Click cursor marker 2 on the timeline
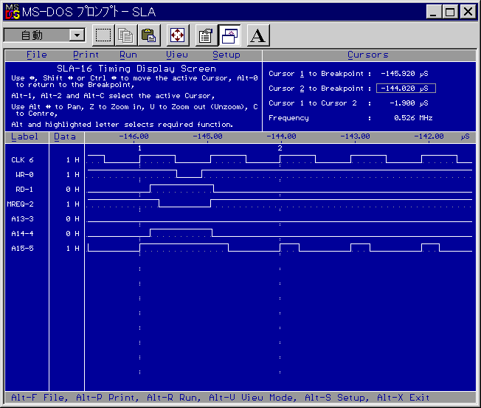 (x=280, y=148)
